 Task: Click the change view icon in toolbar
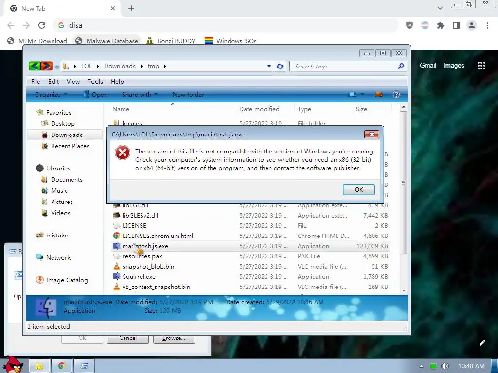click(x=352, y=94)
